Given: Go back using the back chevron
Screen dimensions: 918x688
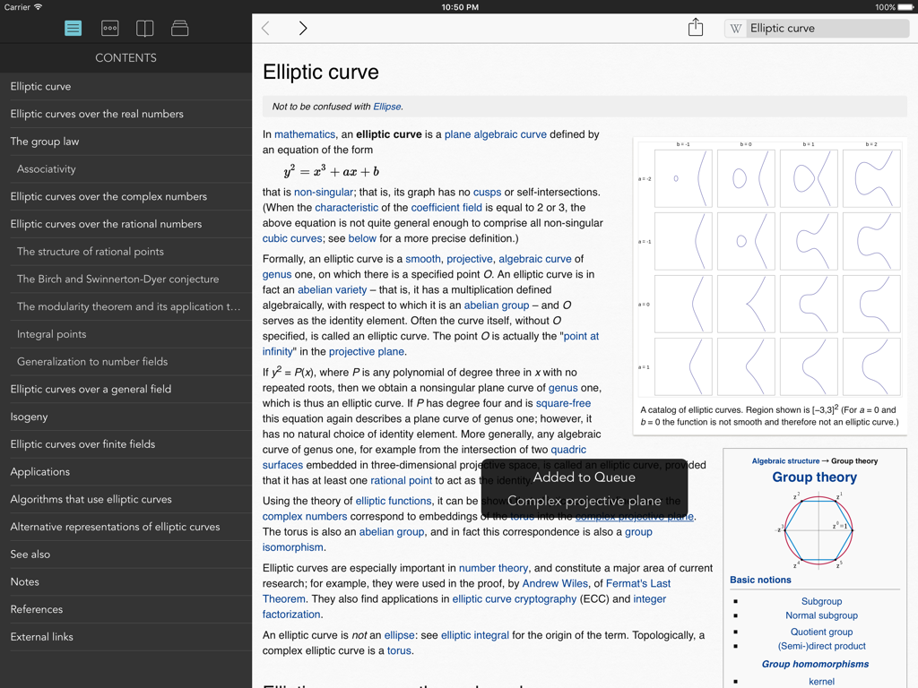Looking at the screenshot, I should coord(266,28).
